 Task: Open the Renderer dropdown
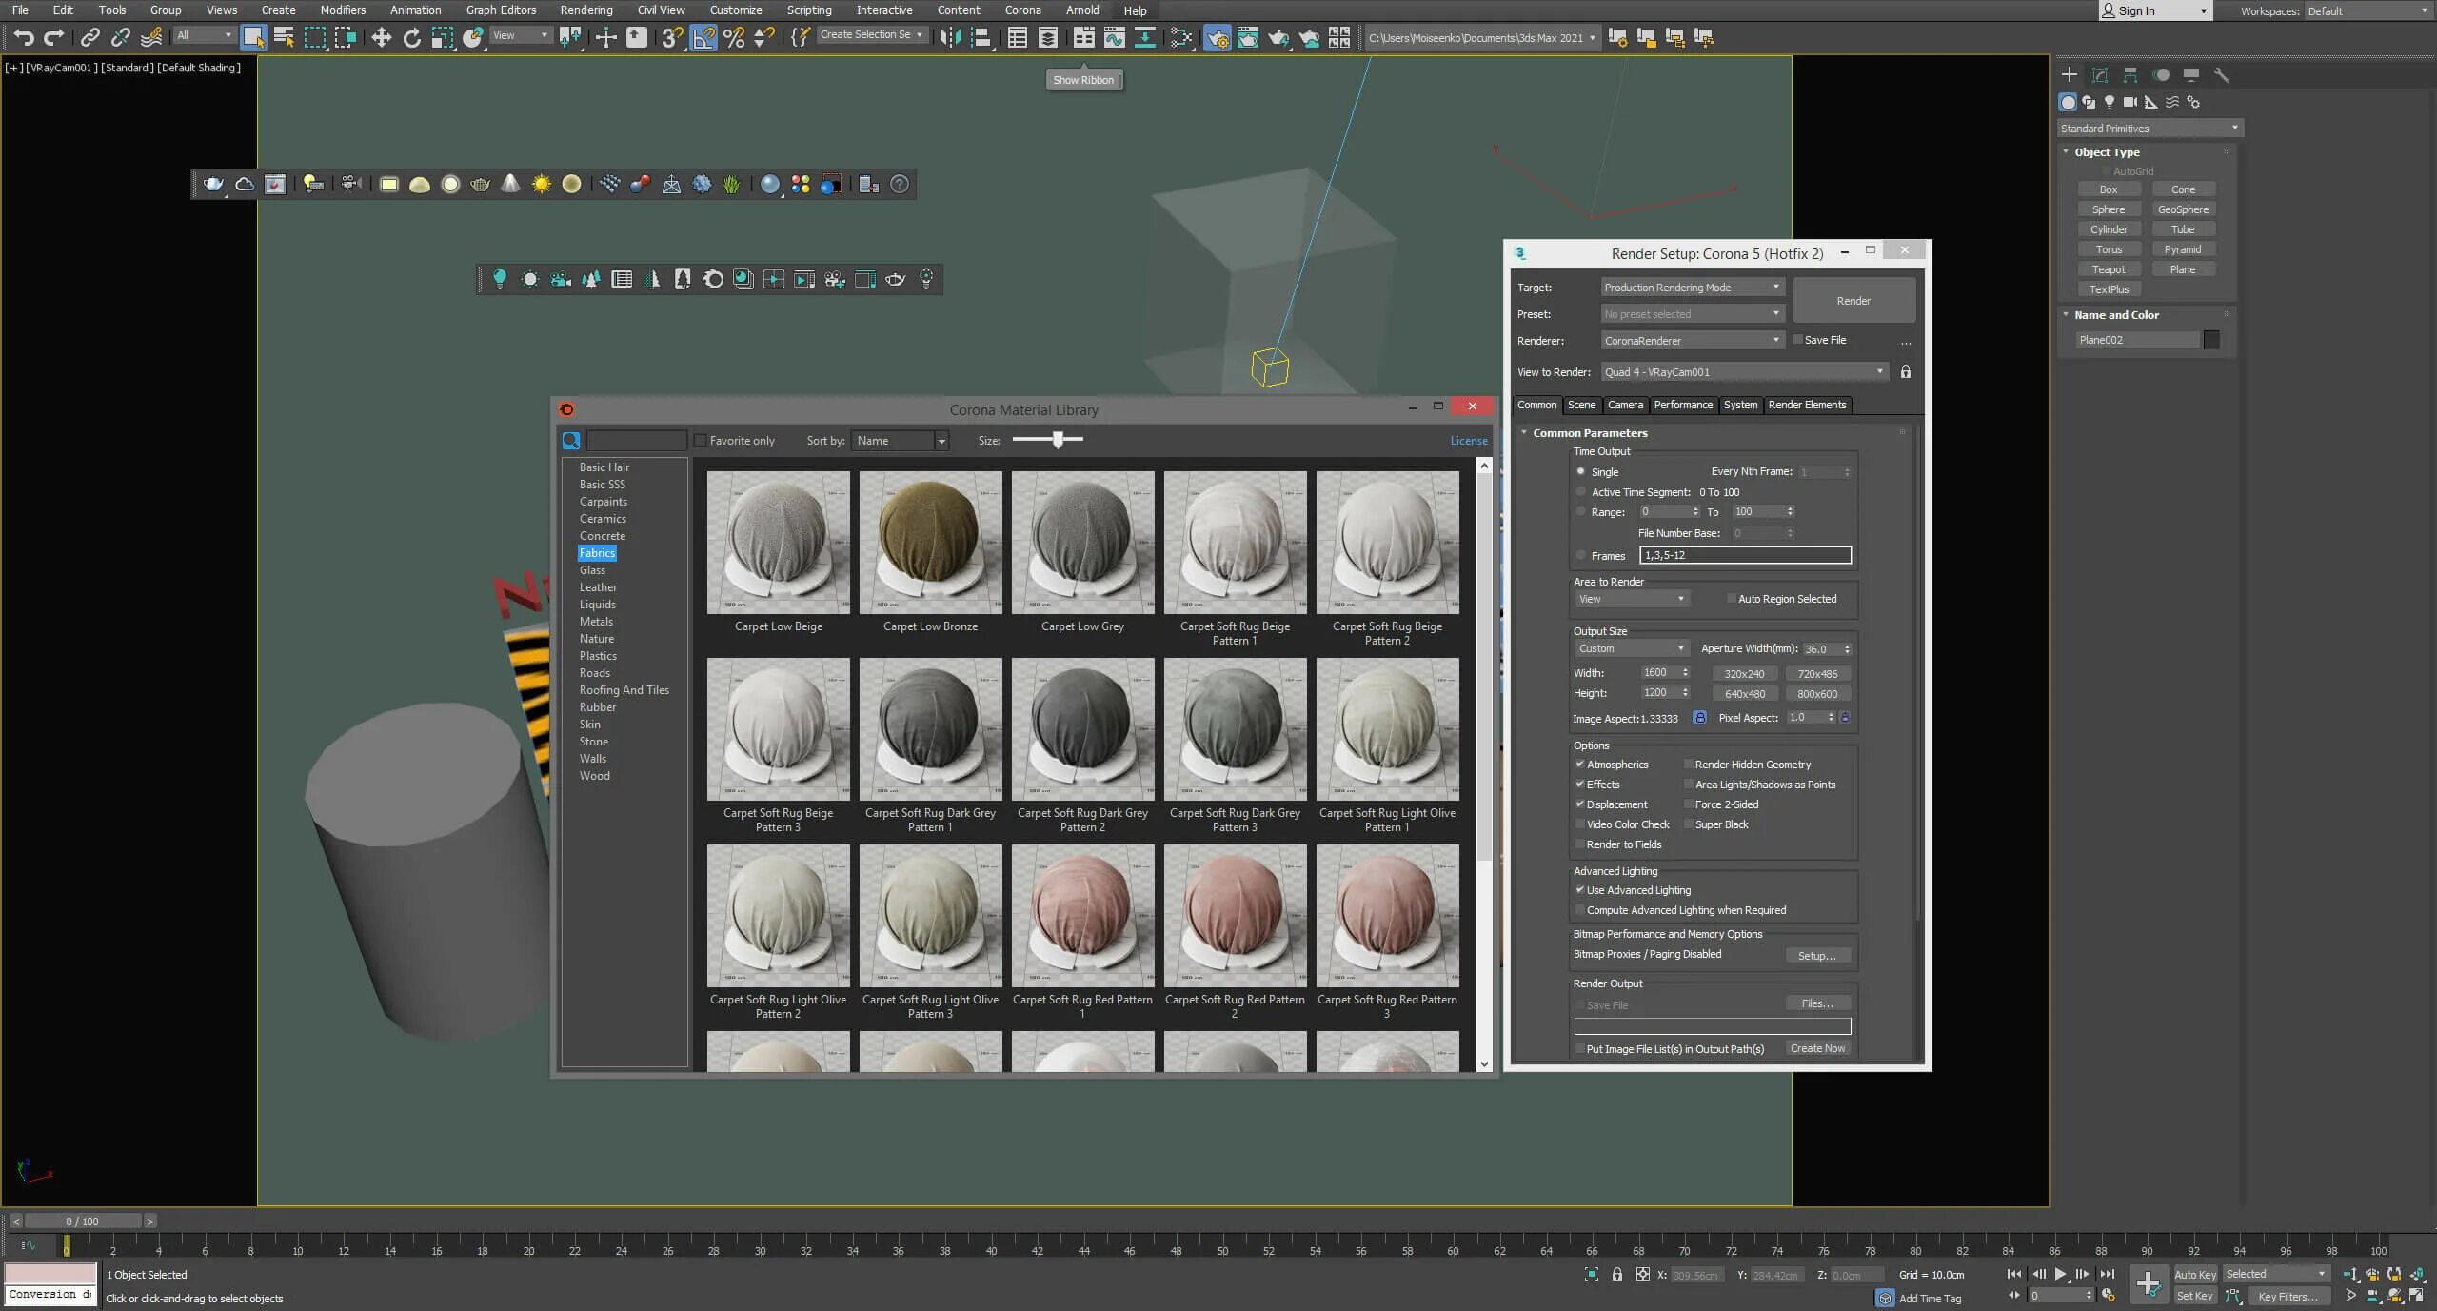coord(1691,341)
